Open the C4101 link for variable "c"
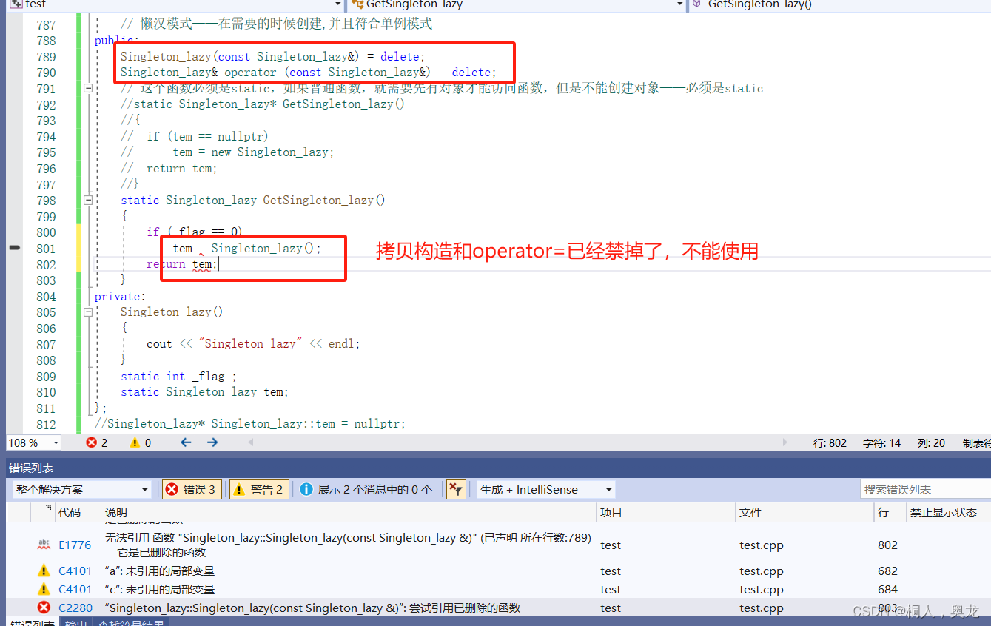Screen dimensions: 991x626 75,590
